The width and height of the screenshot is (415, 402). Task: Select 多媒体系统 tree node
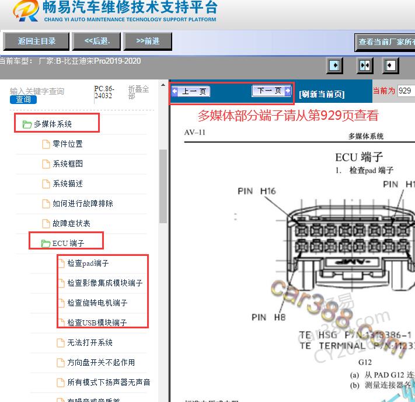point(53,124)
